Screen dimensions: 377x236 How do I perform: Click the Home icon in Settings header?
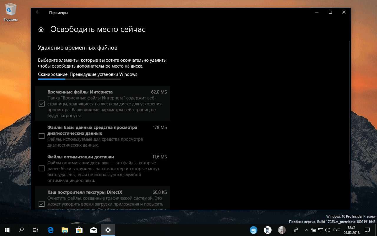coord(41,29)
